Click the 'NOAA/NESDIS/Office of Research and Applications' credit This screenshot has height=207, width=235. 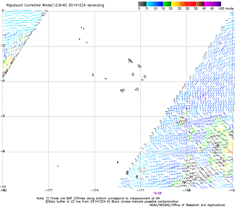pos(187,205)
